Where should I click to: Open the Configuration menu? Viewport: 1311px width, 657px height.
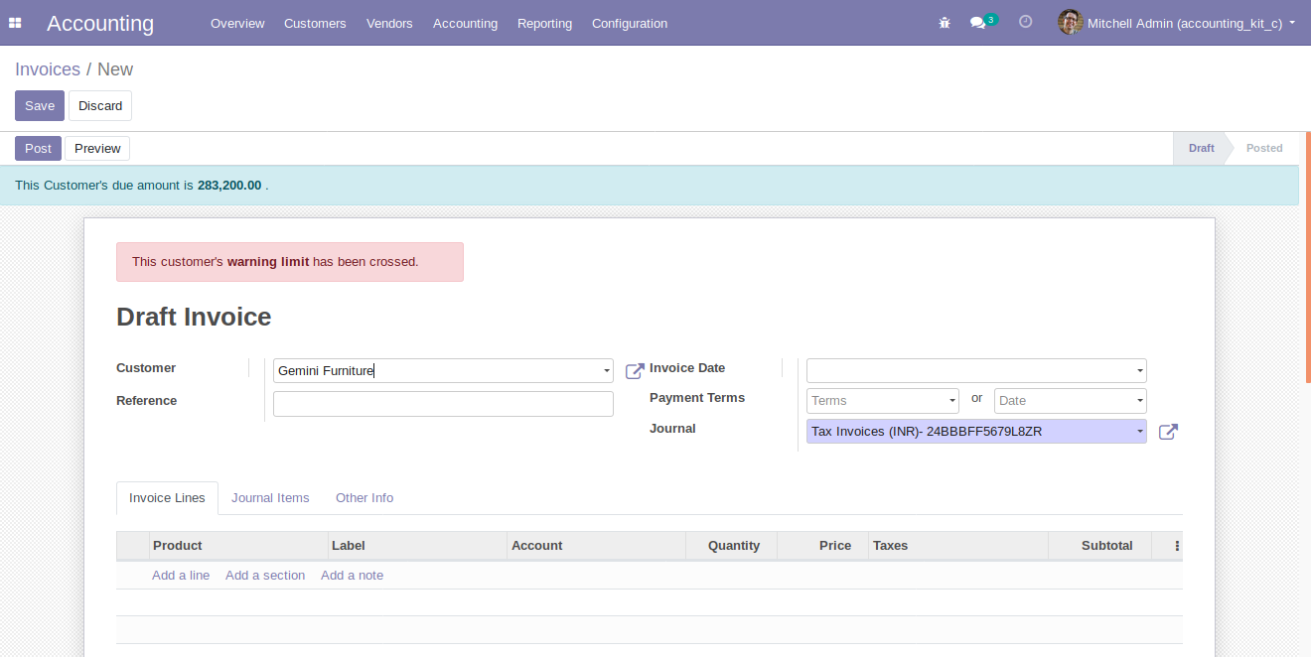pyautogui.click(x=630, y=23)
